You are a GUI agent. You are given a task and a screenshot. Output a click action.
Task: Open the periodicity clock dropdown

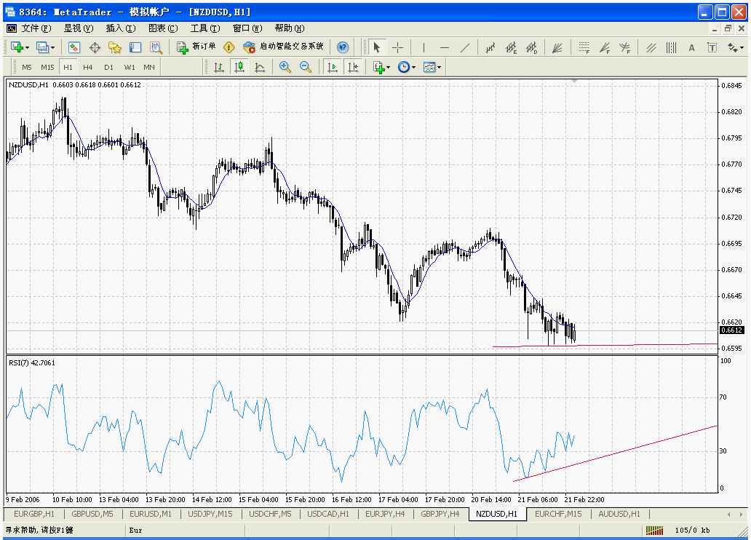coord(406,67)
